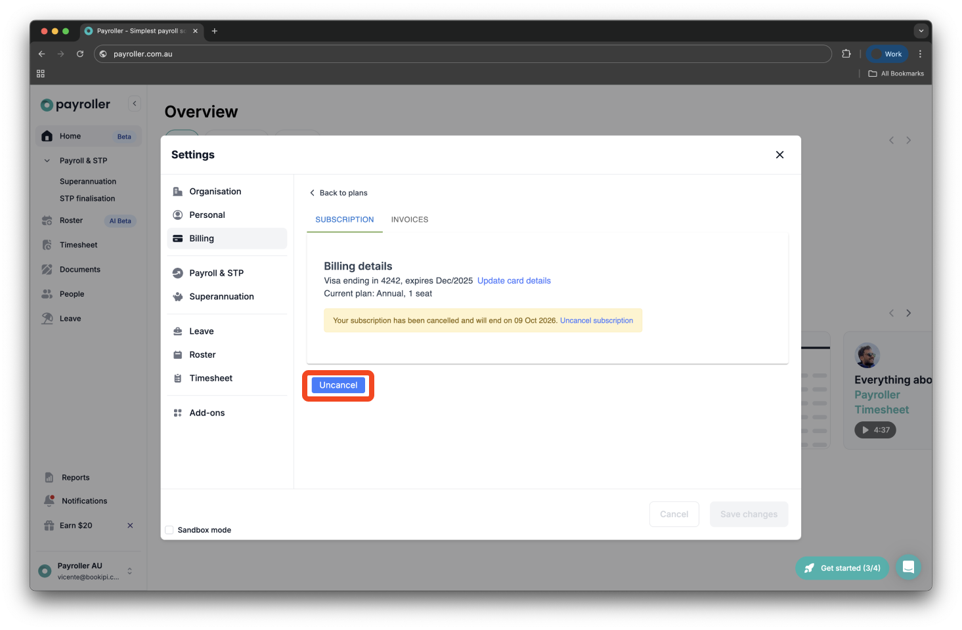
Task: Open the apps grid in bookmarks bar
Action: click(41, 73)
